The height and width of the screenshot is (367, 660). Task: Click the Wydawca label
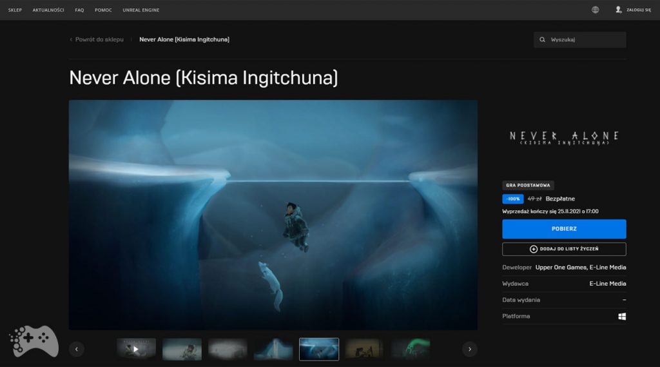[x=515, y=284]
